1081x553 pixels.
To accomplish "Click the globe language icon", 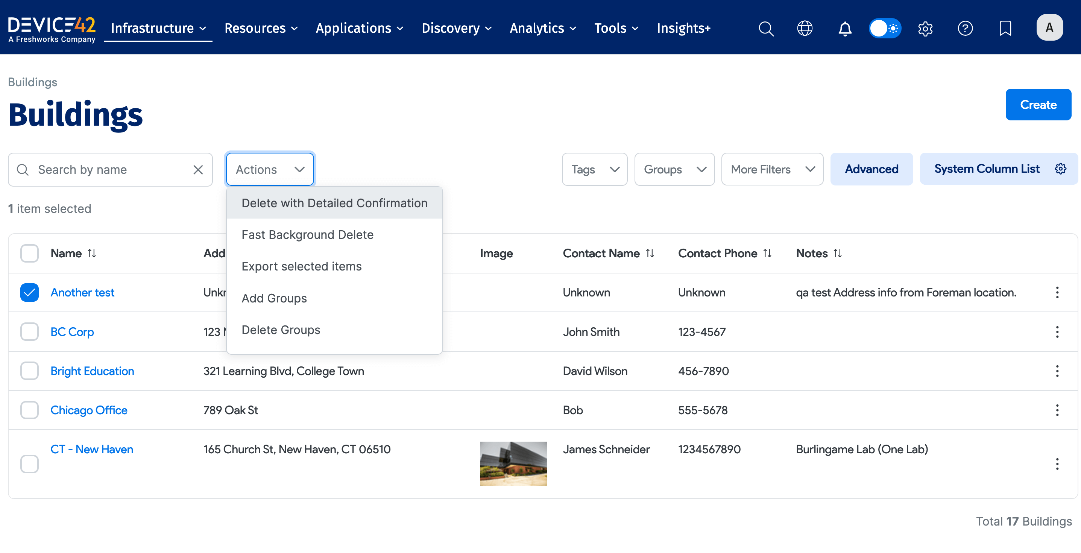I will [805, 29].
